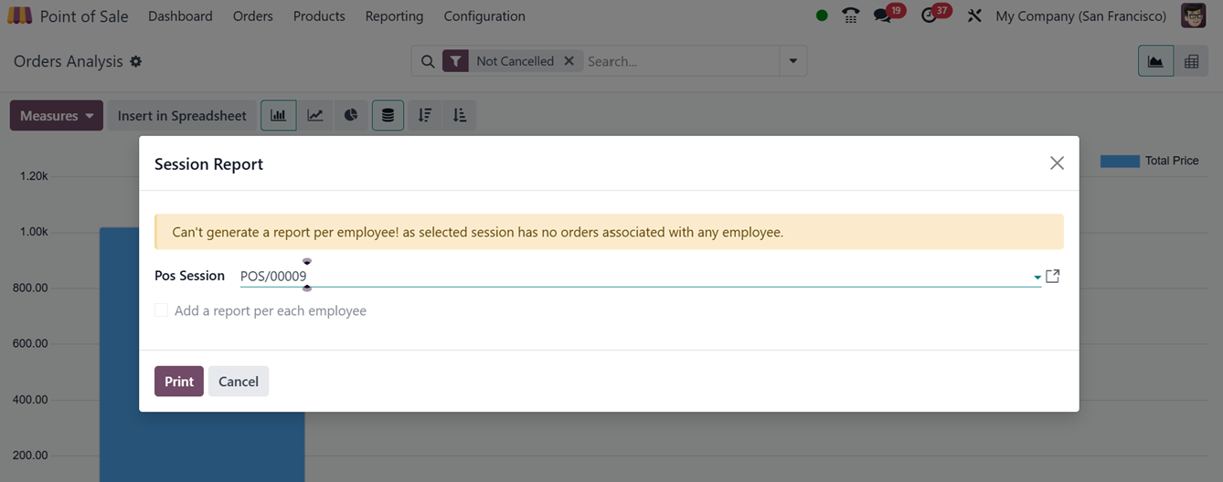Expand the Pos Session dropdown arrow
The width and height of the screenshot is (1223, 482).
tap(1037, 277)
